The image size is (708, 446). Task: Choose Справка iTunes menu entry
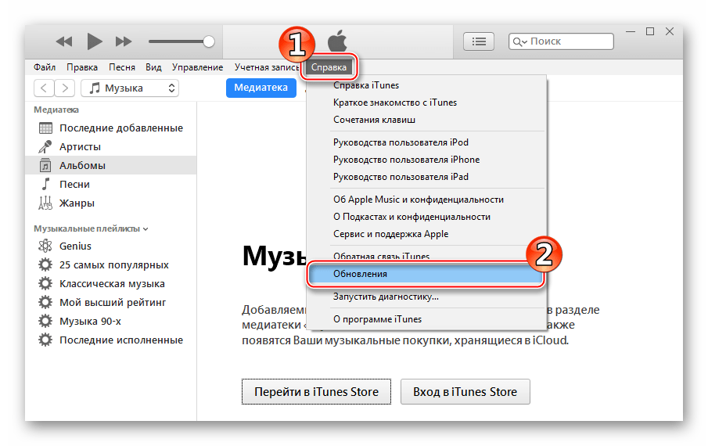(x=426, y=85)
